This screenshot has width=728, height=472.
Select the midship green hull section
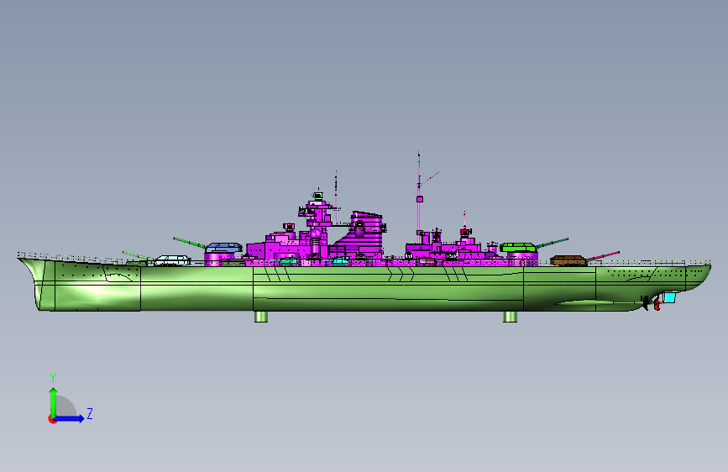[x=388, y=289]
